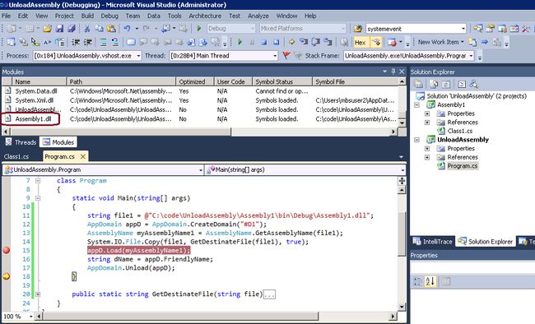Image resolution: width=535 pixels, height=324 pixels.
Task: Toggle auto-hide pin on Modules panel
Action: click(x=393, y=72)
